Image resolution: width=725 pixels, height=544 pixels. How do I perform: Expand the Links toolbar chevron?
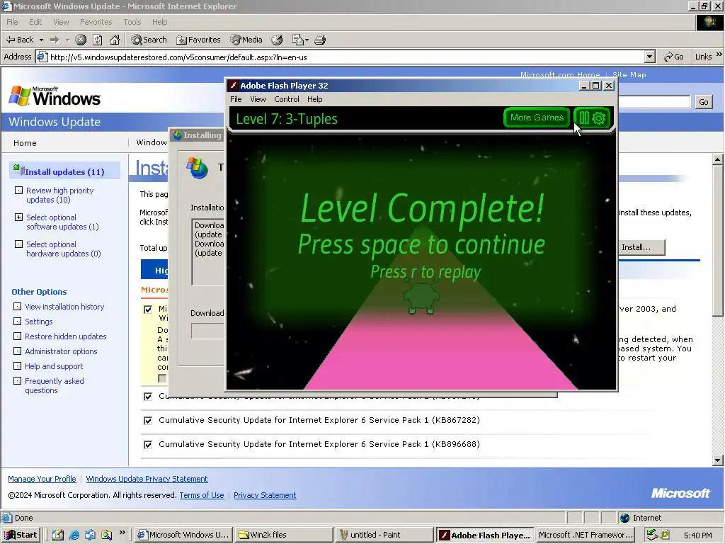(x=719, y=55)
